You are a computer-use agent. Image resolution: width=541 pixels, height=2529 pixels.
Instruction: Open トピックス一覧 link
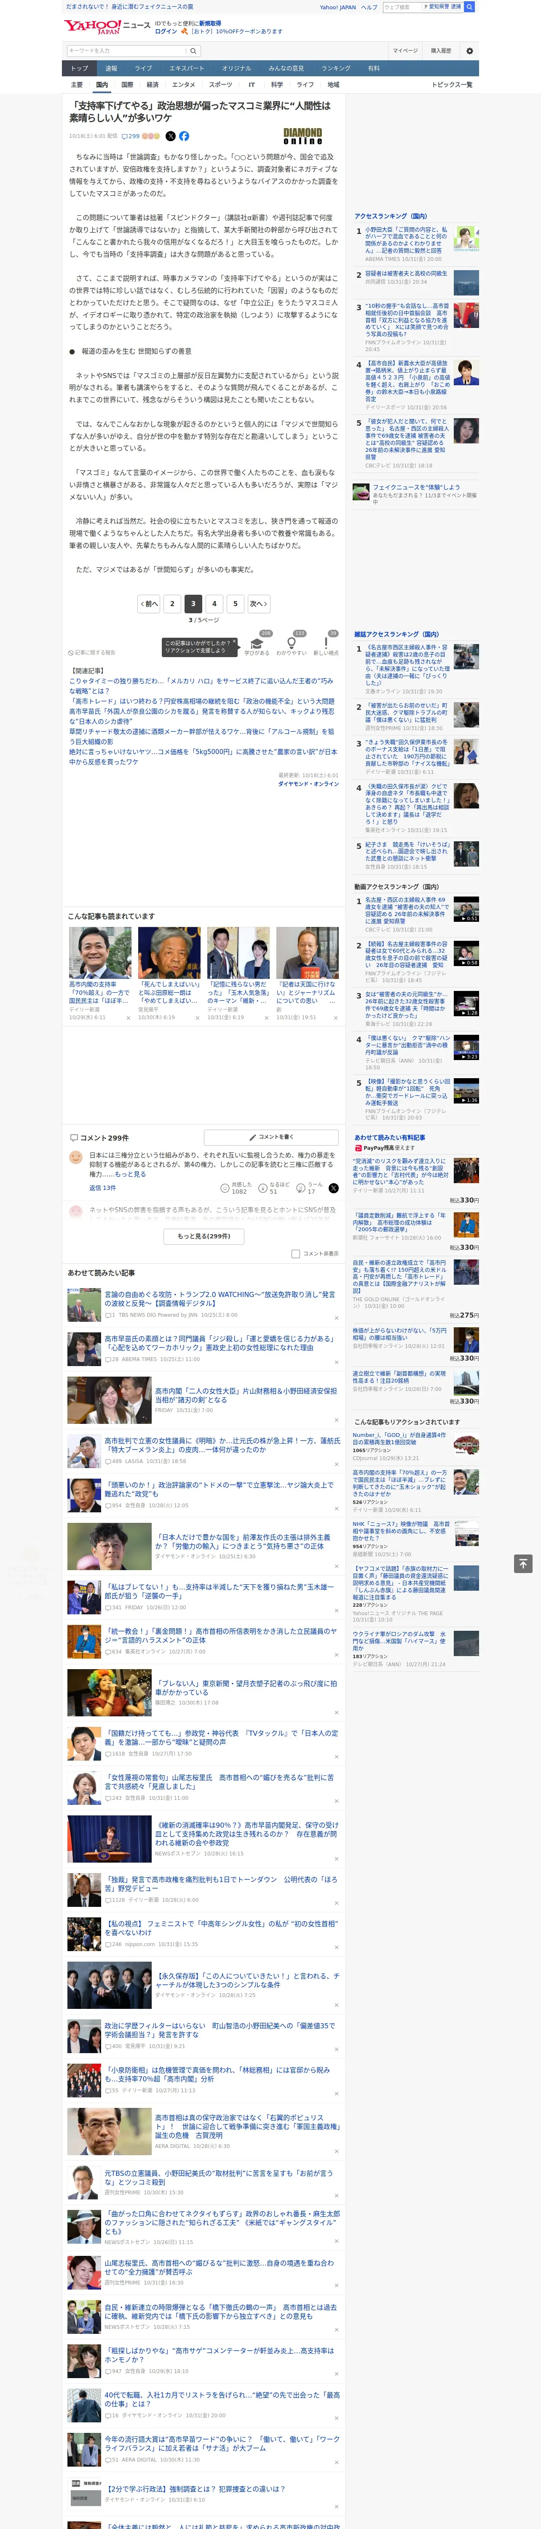click(x=452, y=84)
